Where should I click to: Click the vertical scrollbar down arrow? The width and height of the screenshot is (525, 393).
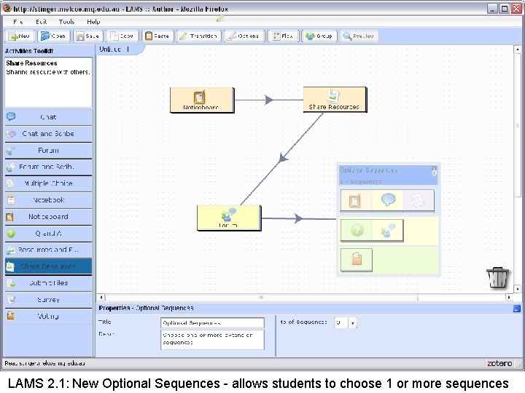tap(517, 289)
